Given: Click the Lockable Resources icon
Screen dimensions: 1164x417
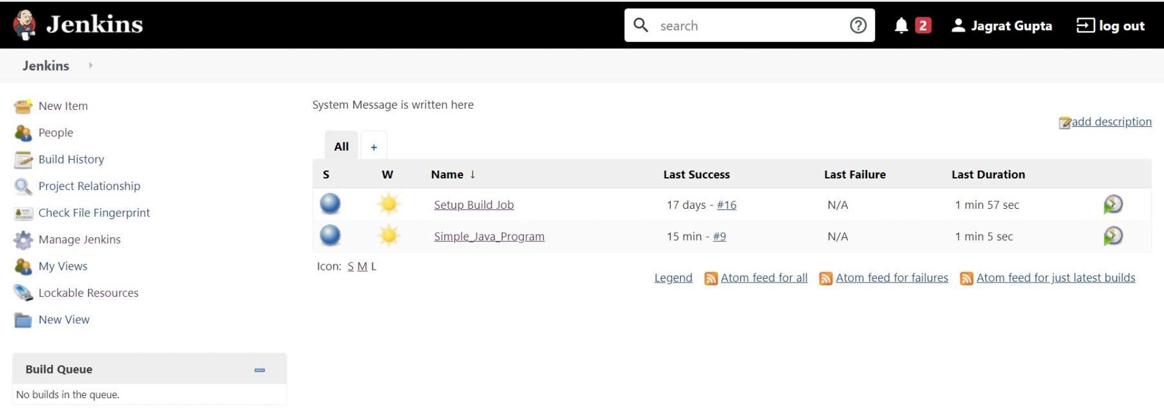Looking at the screenshot, I should (x=23, y=293).
